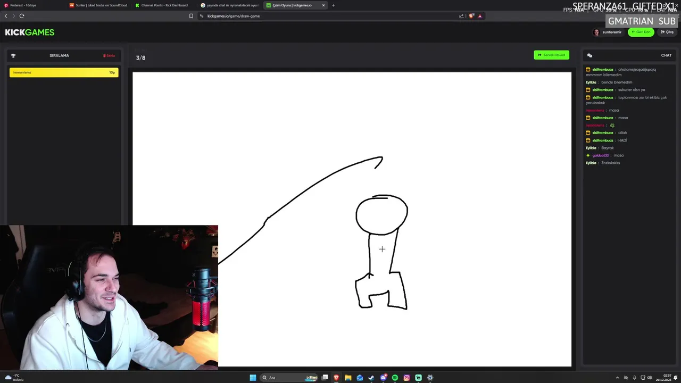The image size is (681, 383).
Task: Open Instagram from the taskbar
Action: click(406, 378)
